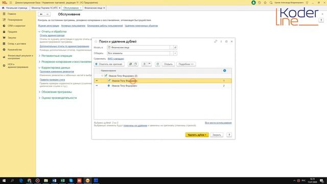327x184 pixels.
Task: Open the Казначейство sidebar section
Action: click(15, 50)
